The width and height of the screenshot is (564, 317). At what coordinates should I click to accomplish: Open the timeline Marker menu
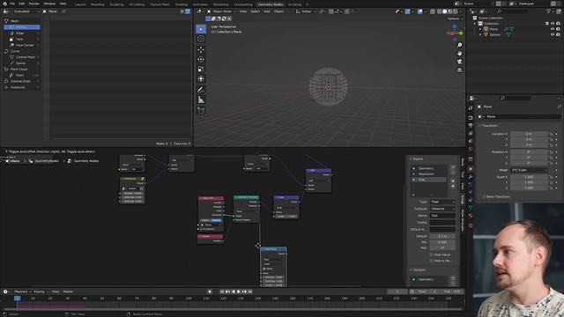tap(68, 291)
